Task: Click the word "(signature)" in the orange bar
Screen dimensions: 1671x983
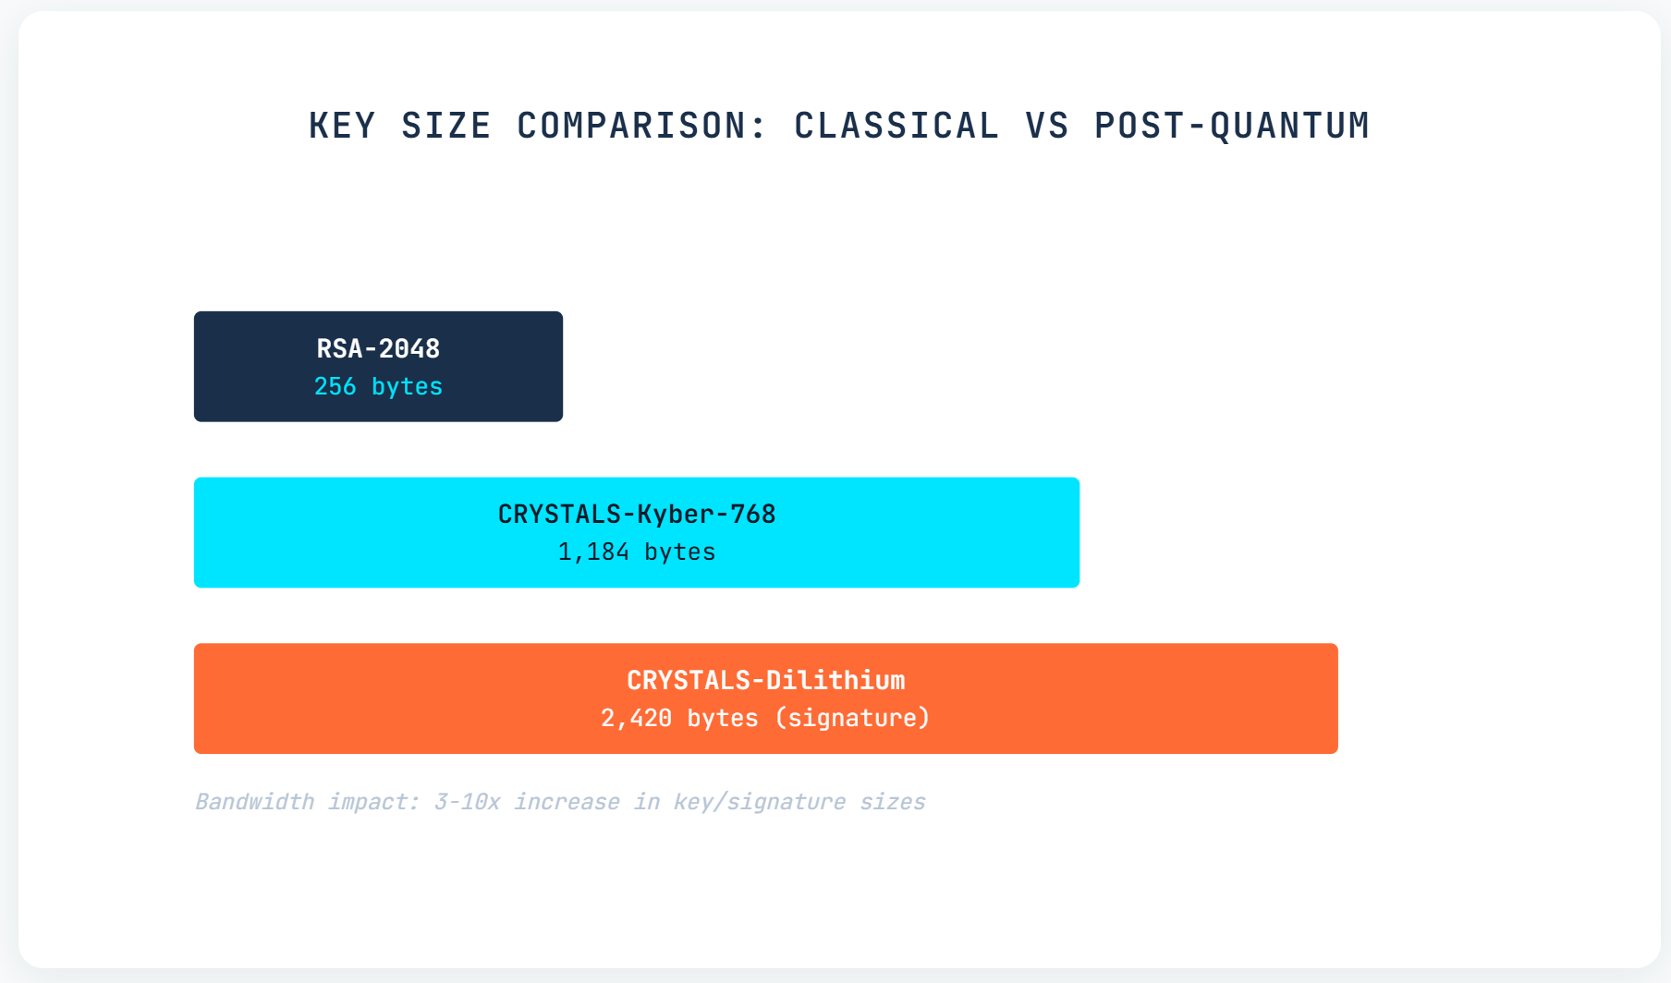Action: (852, 718)
